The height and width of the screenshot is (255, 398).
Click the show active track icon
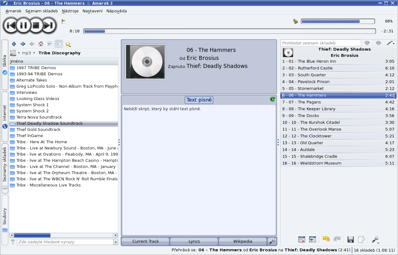[313, 239]
